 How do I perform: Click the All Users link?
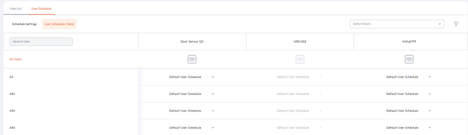click(16, 59)
